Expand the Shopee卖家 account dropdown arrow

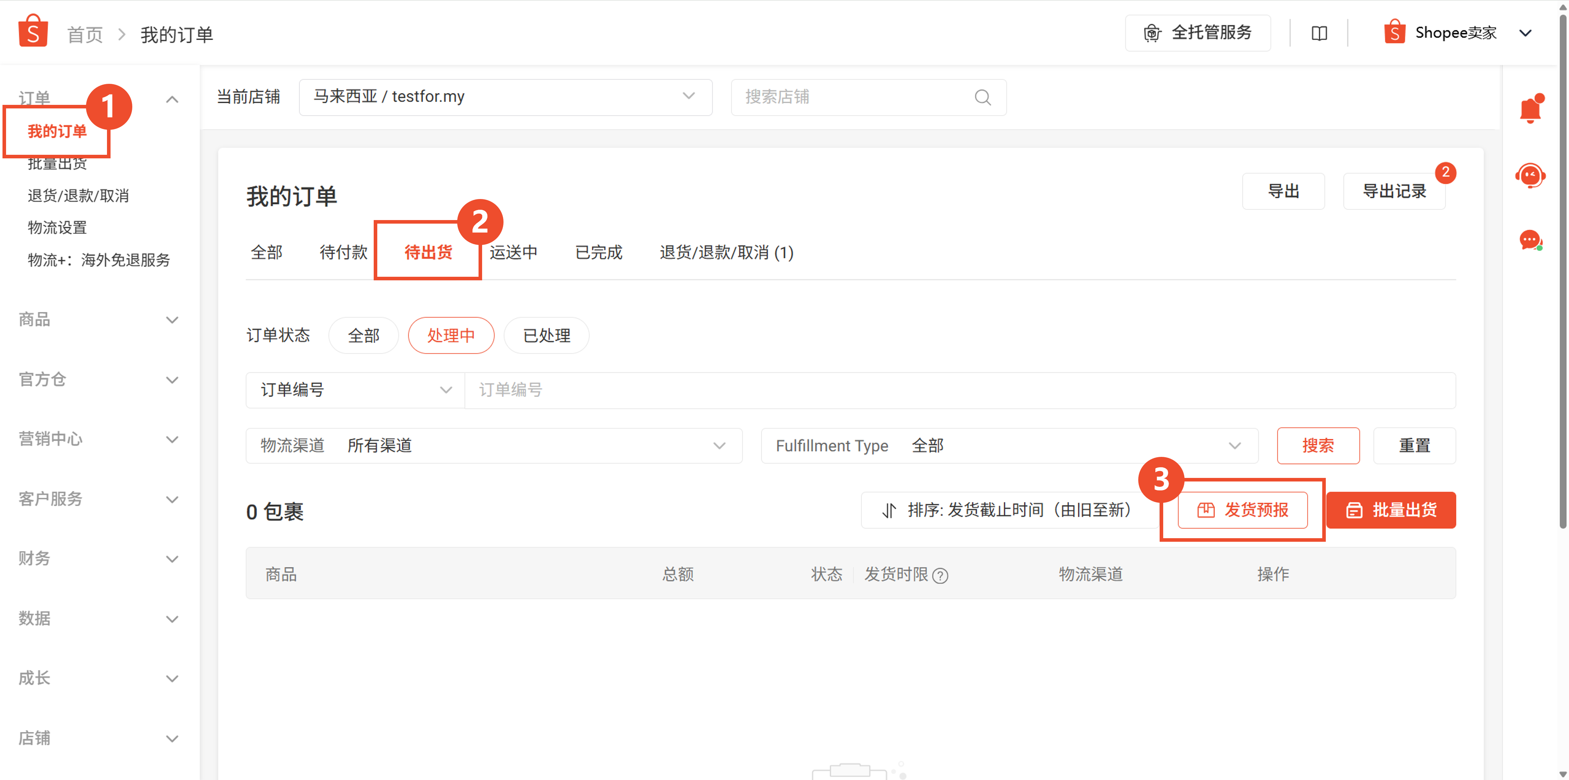[1525, 33]
